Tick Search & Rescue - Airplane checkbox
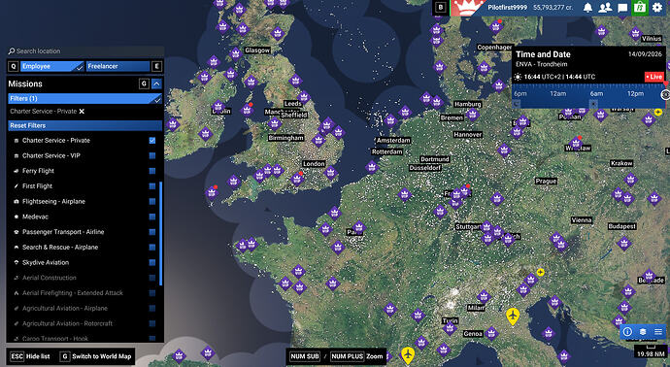Screen dimensions: 670x367 point(152,248)
